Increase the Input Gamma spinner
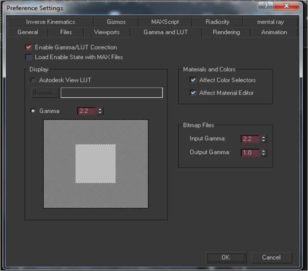The image size is (308, 271). 263,137
